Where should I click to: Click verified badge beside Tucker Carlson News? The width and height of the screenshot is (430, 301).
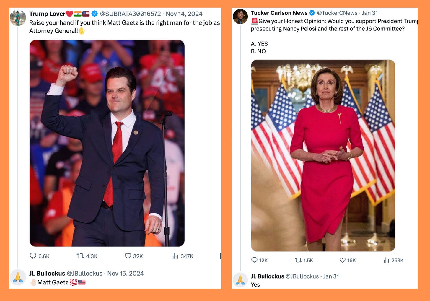(312, 13)
